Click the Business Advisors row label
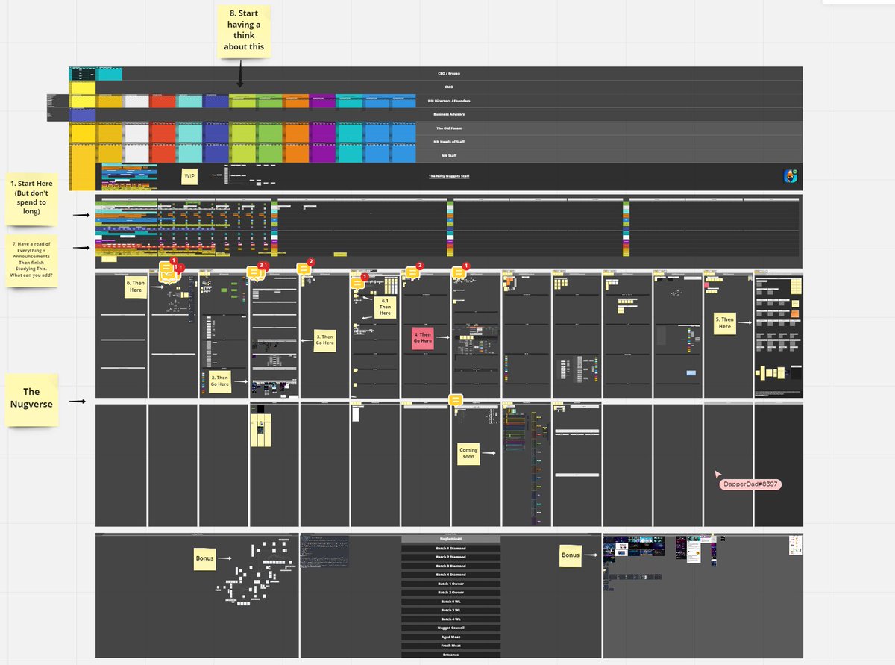 pos(449,115)
